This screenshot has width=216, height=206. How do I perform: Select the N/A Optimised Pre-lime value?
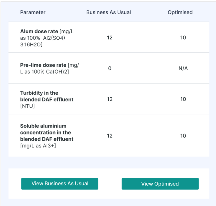[x=183, y=68]
